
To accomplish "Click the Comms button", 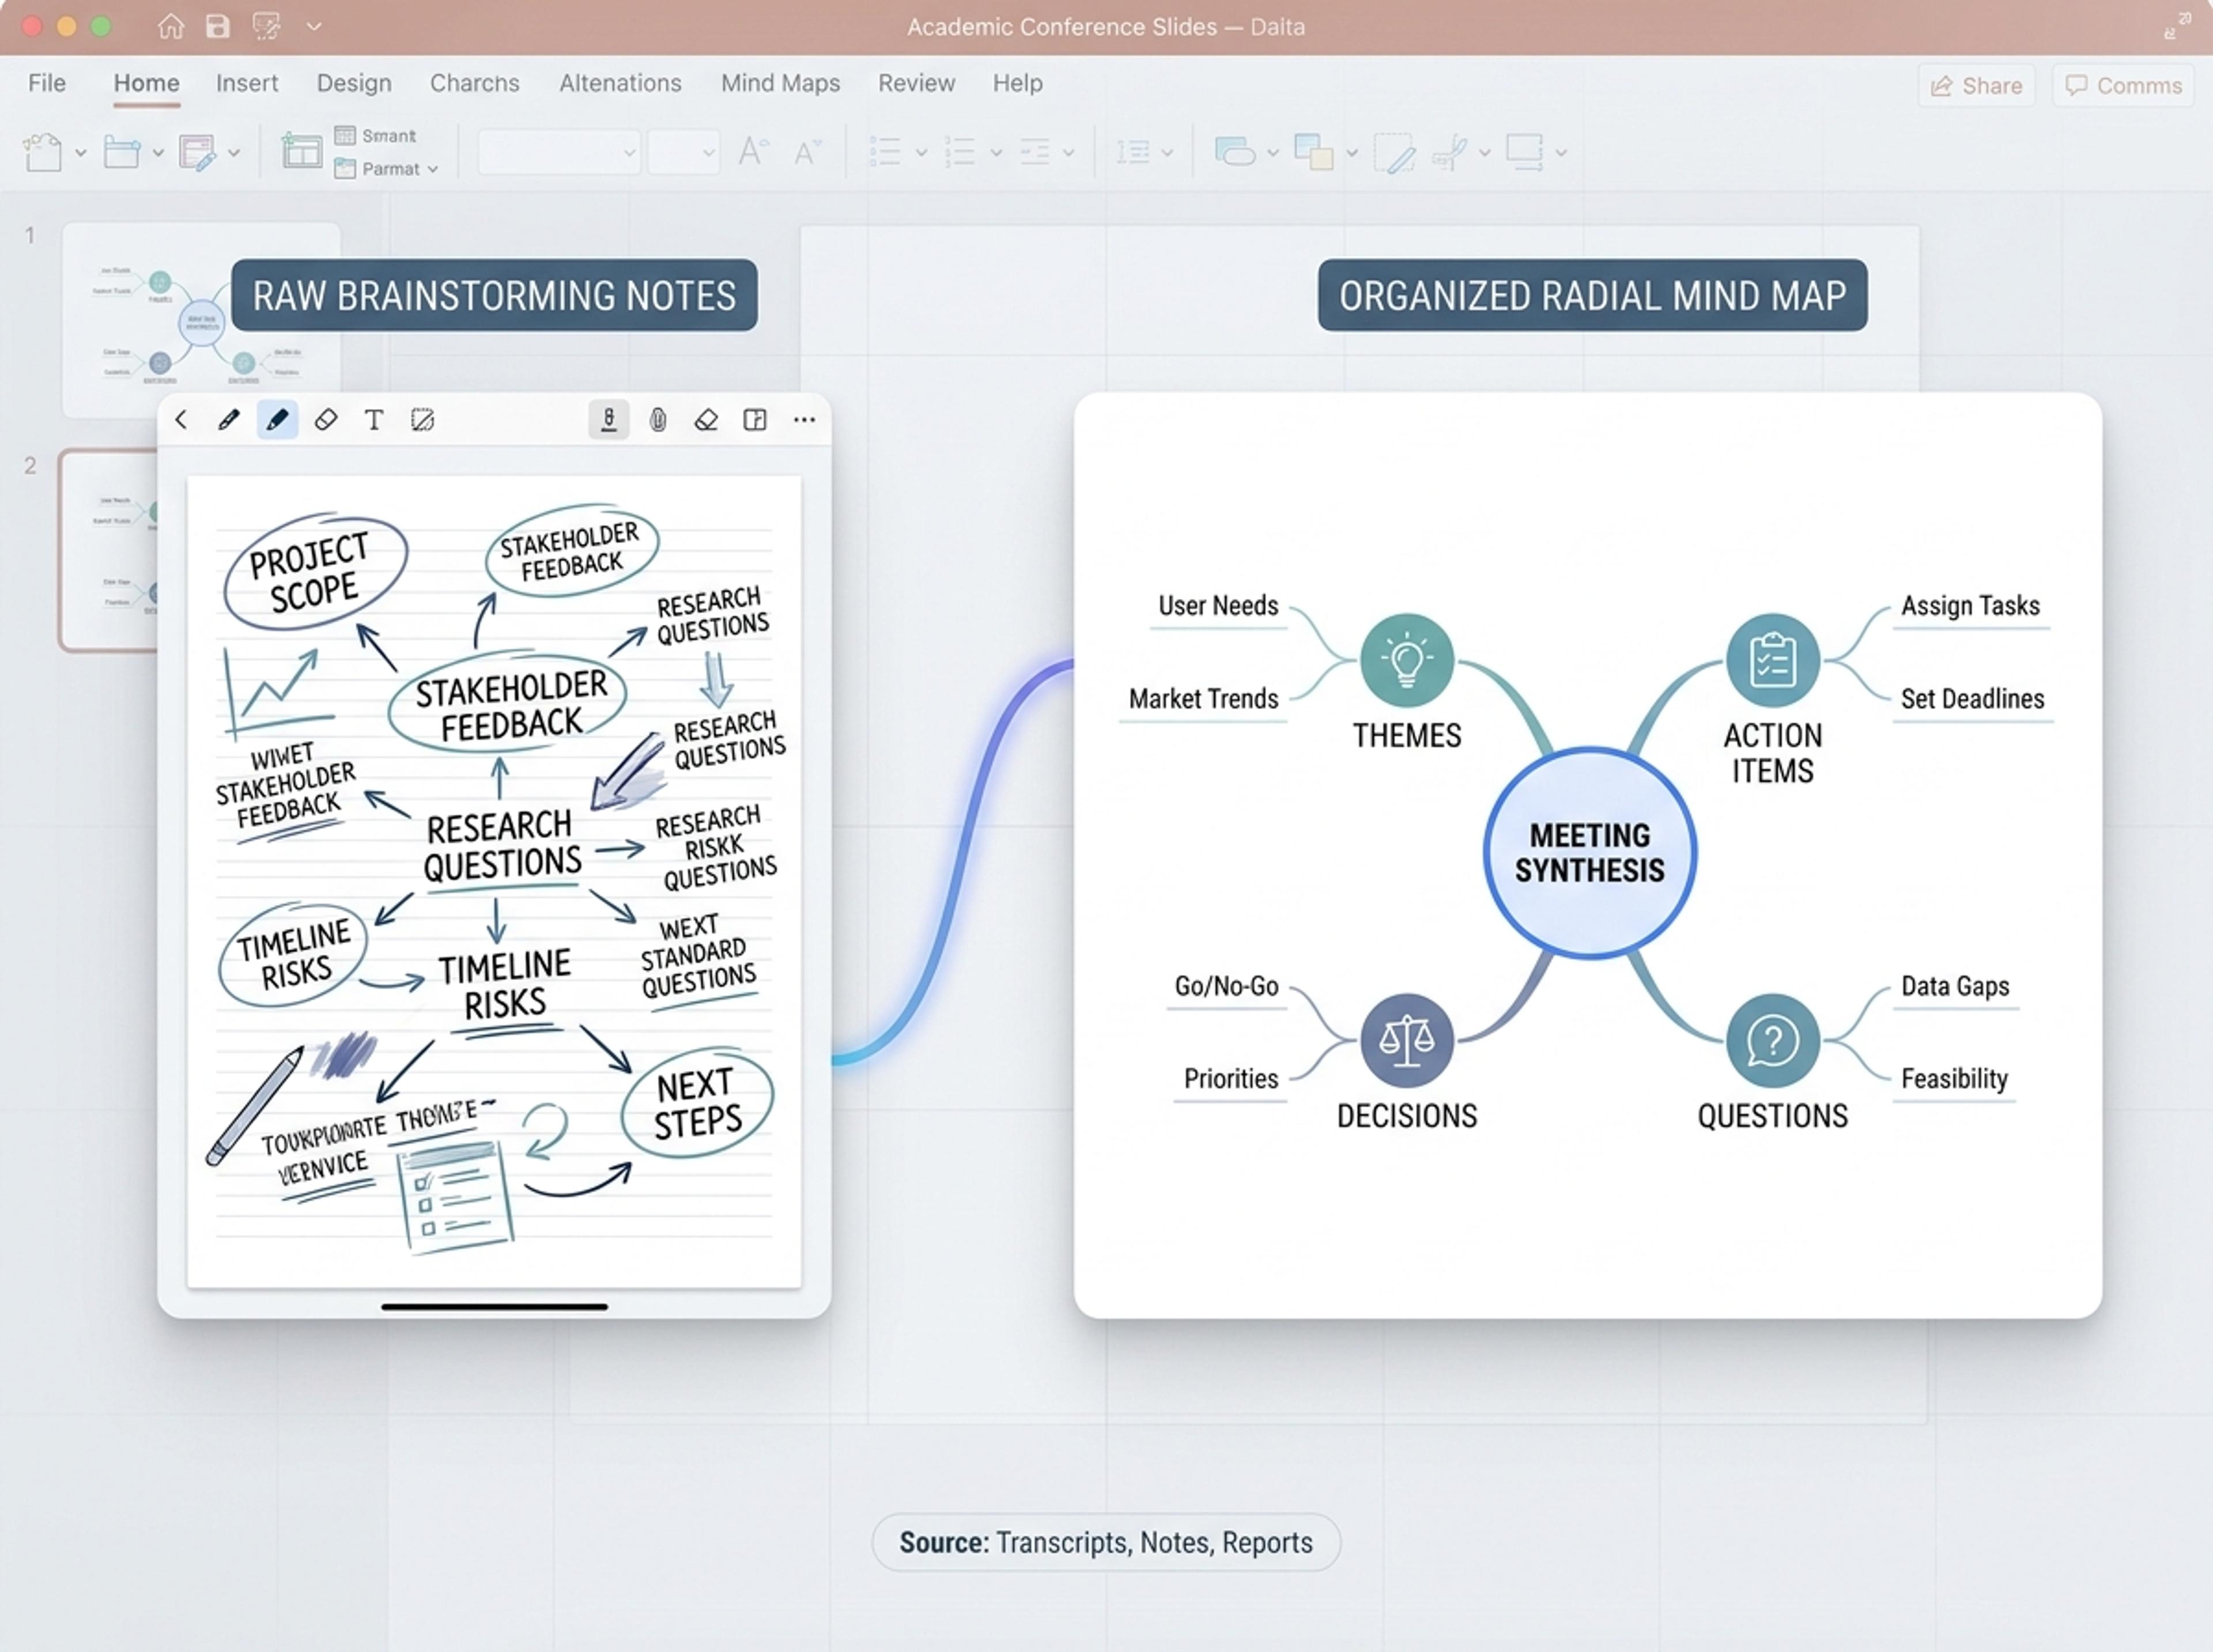I will [x=2123, y=86].
